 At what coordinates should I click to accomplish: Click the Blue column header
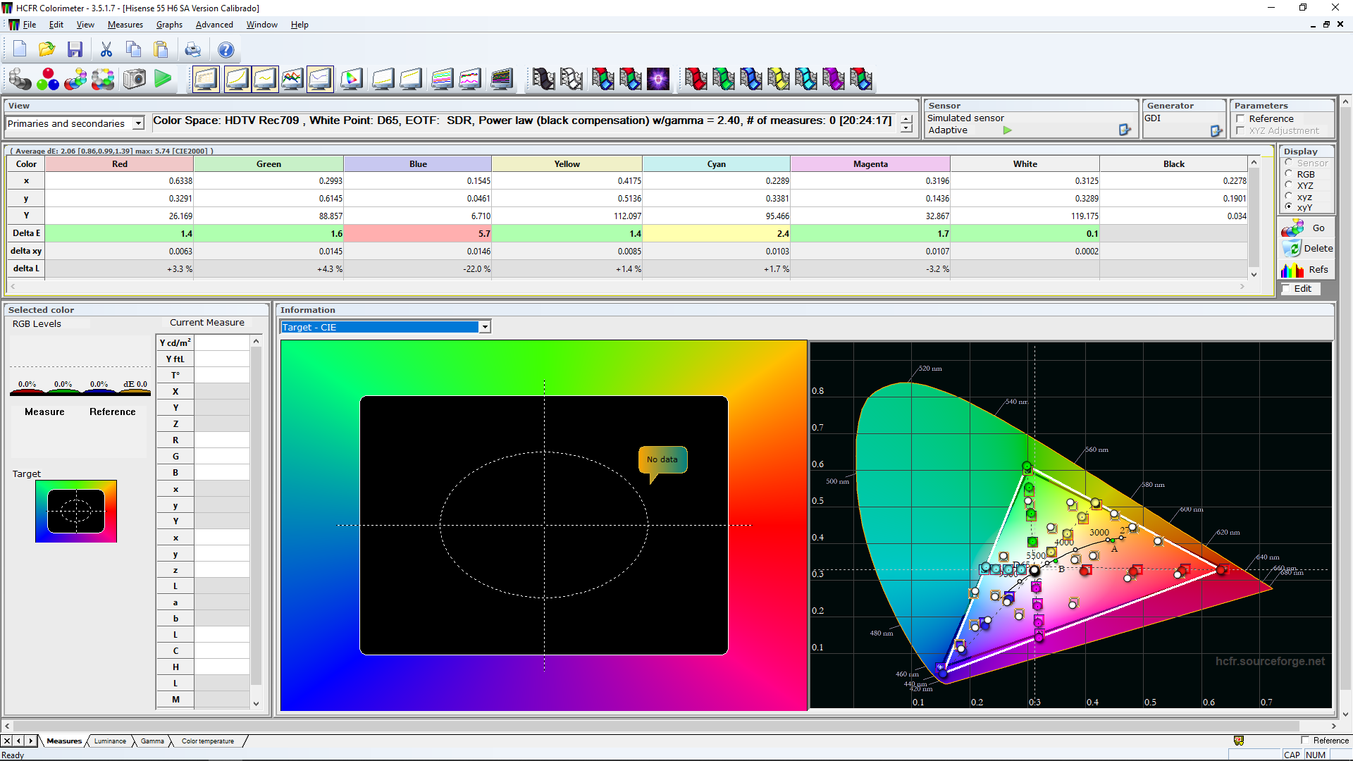click(x=418, y=163)
